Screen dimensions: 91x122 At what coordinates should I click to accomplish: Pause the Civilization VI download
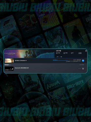(x=83, y=61)
